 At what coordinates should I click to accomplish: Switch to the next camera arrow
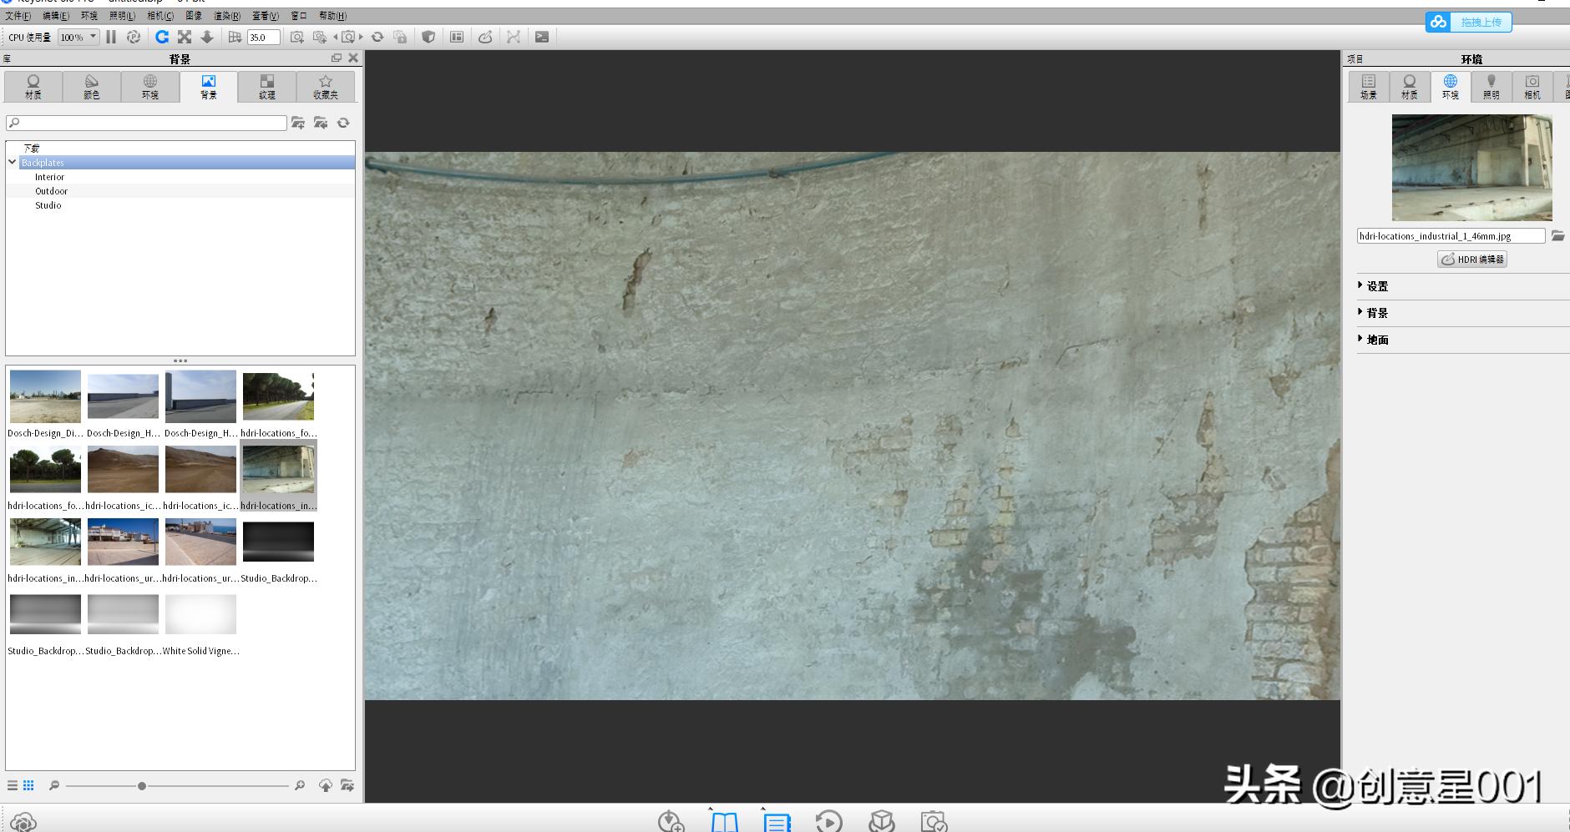(x=361, y=37)
